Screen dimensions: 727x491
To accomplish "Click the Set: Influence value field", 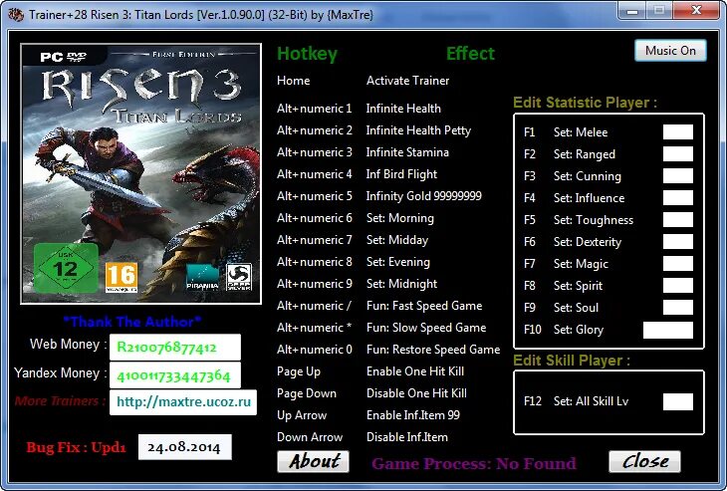I will pos(678,197).
